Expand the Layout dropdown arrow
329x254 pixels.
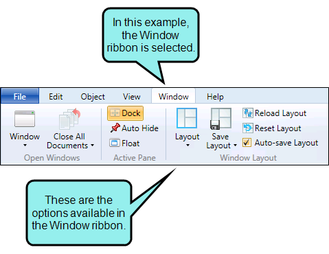click(188, 146)
